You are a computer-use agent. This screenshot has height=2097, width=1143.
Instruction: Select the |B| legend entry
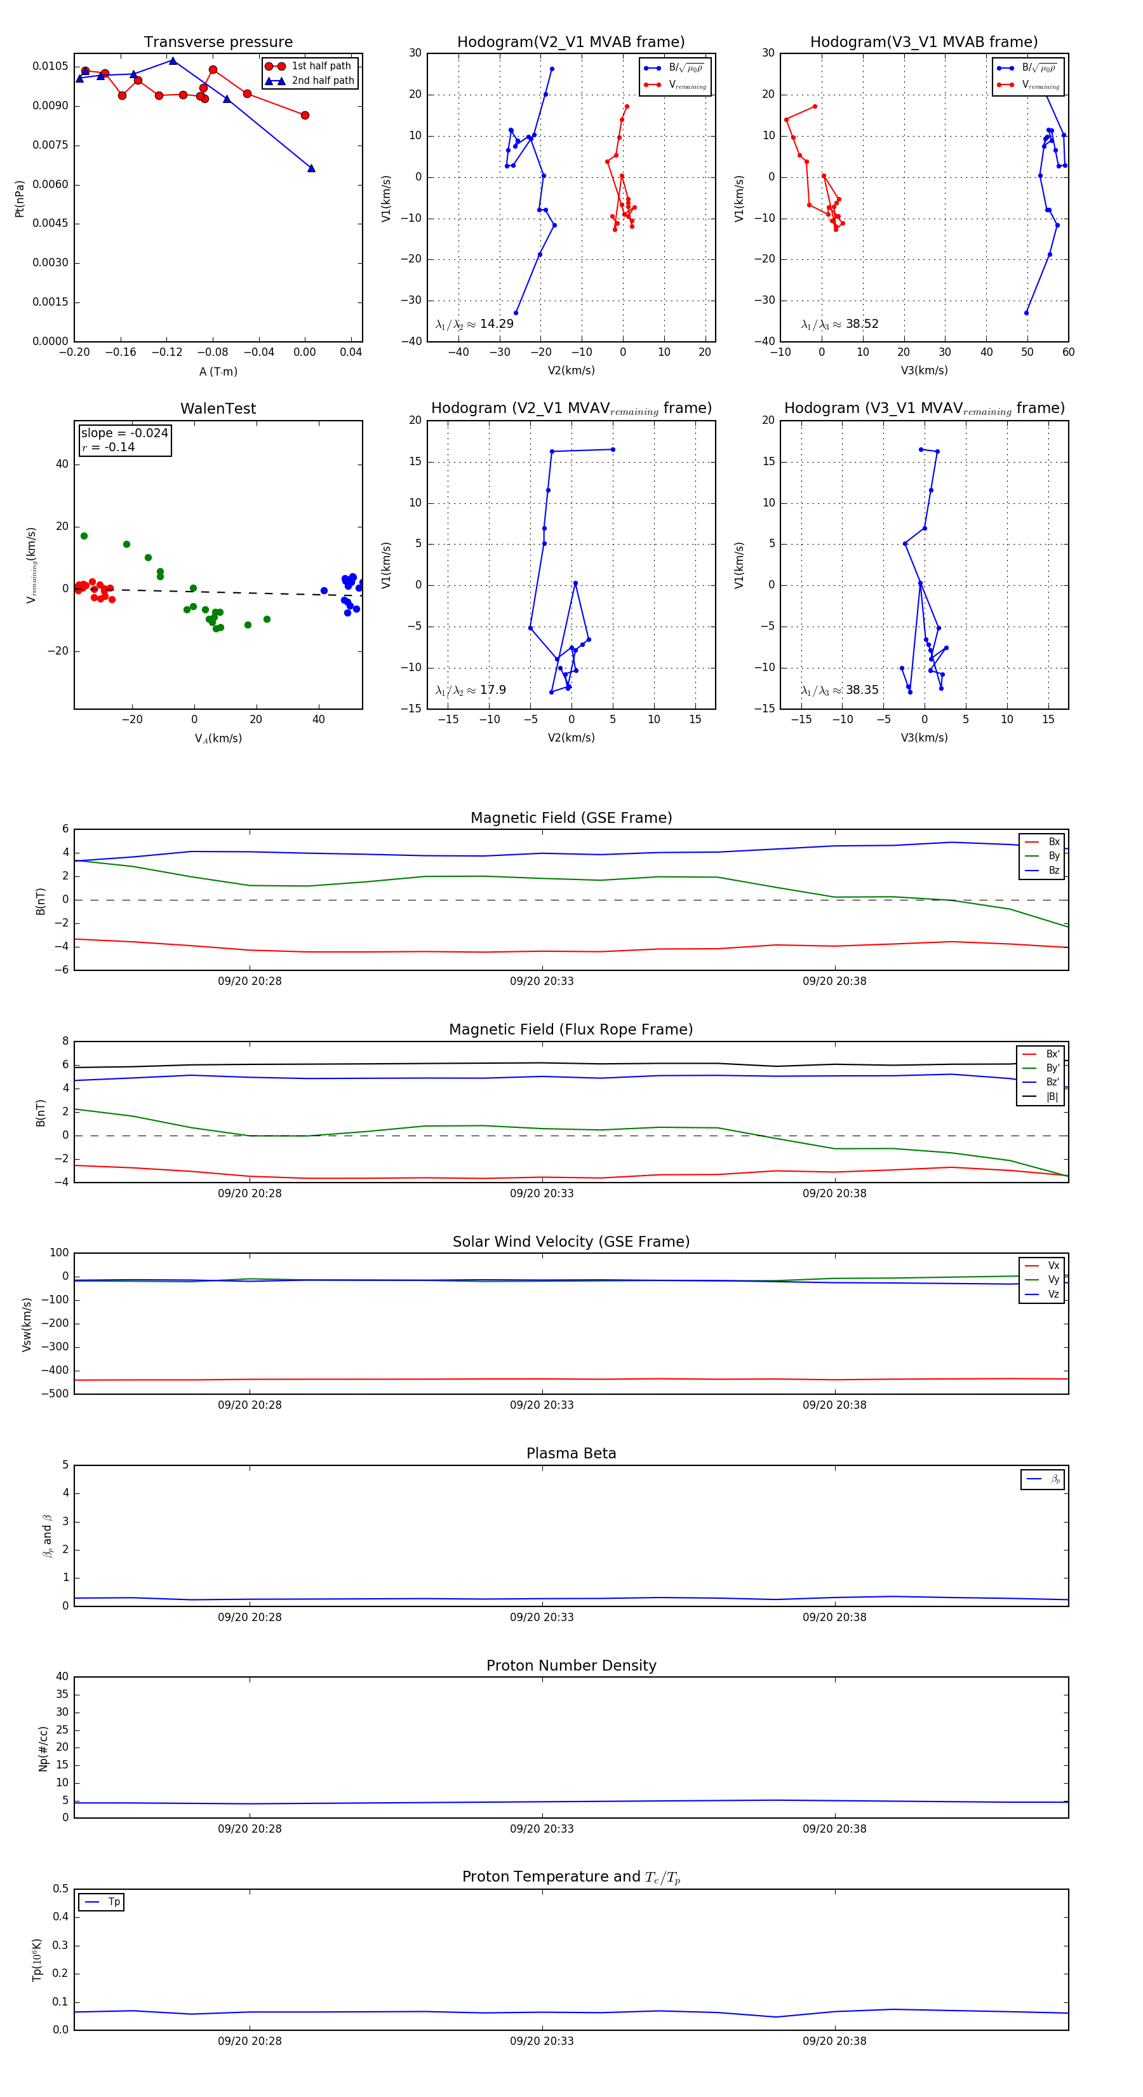click(1041, 1097)
